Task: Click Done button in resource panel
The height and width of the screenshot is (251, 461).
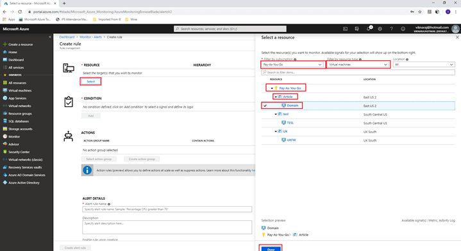Action: 271,249
